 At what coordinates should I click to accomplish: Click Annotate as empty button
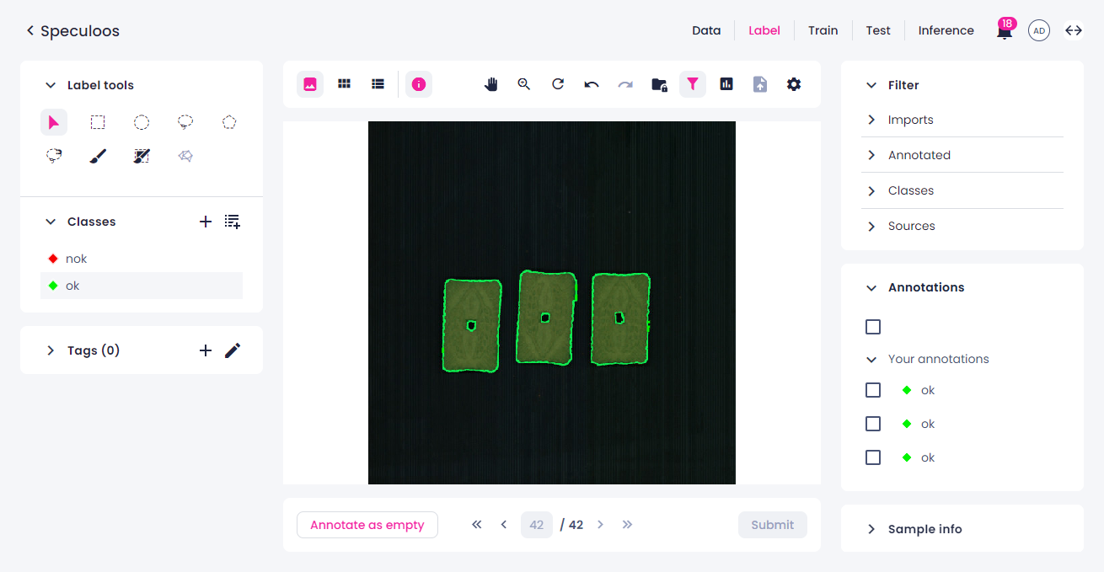(x=367, y=525)
